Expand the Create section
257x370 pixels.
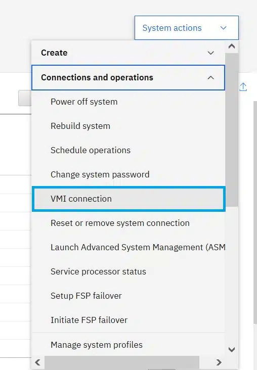(x=128, y=53)
